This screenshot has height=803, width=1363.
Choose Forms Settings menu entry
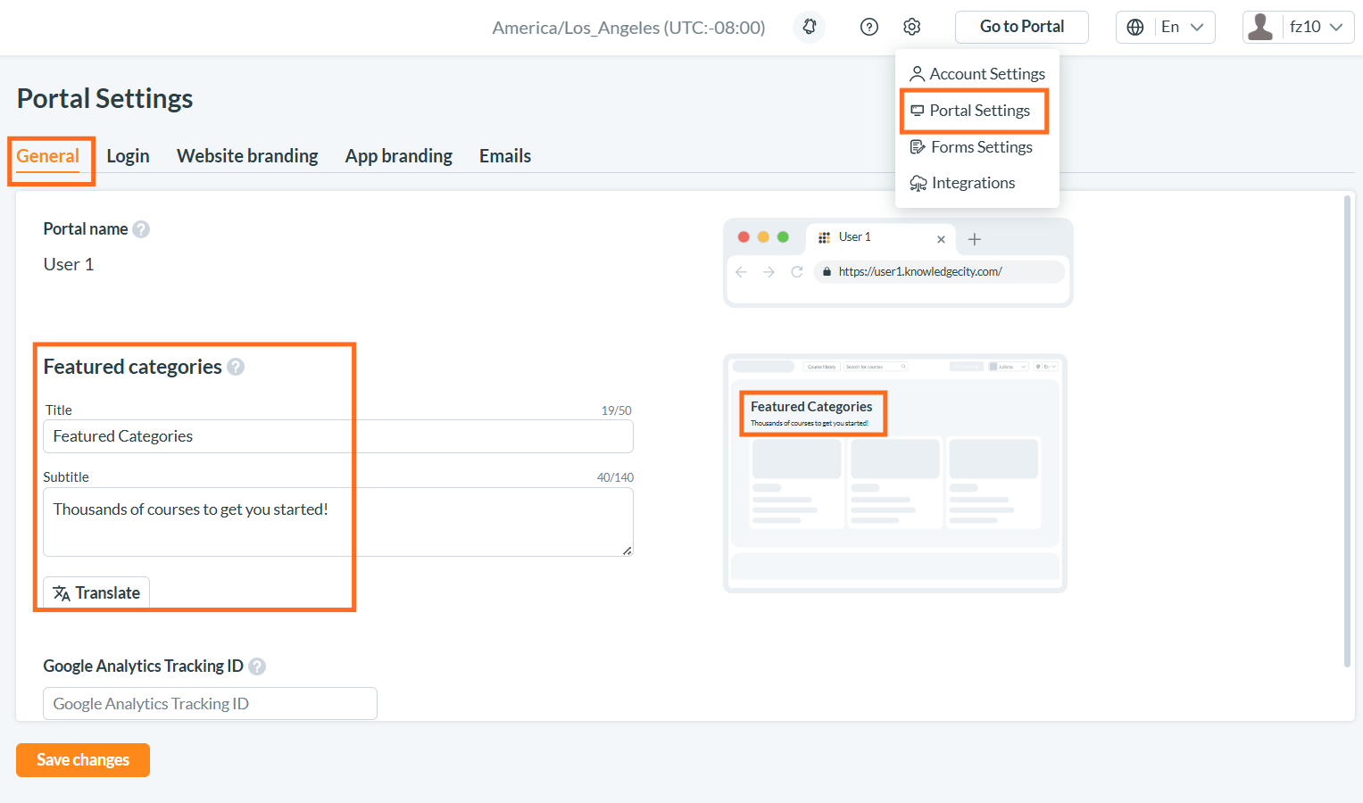point(971,147)
